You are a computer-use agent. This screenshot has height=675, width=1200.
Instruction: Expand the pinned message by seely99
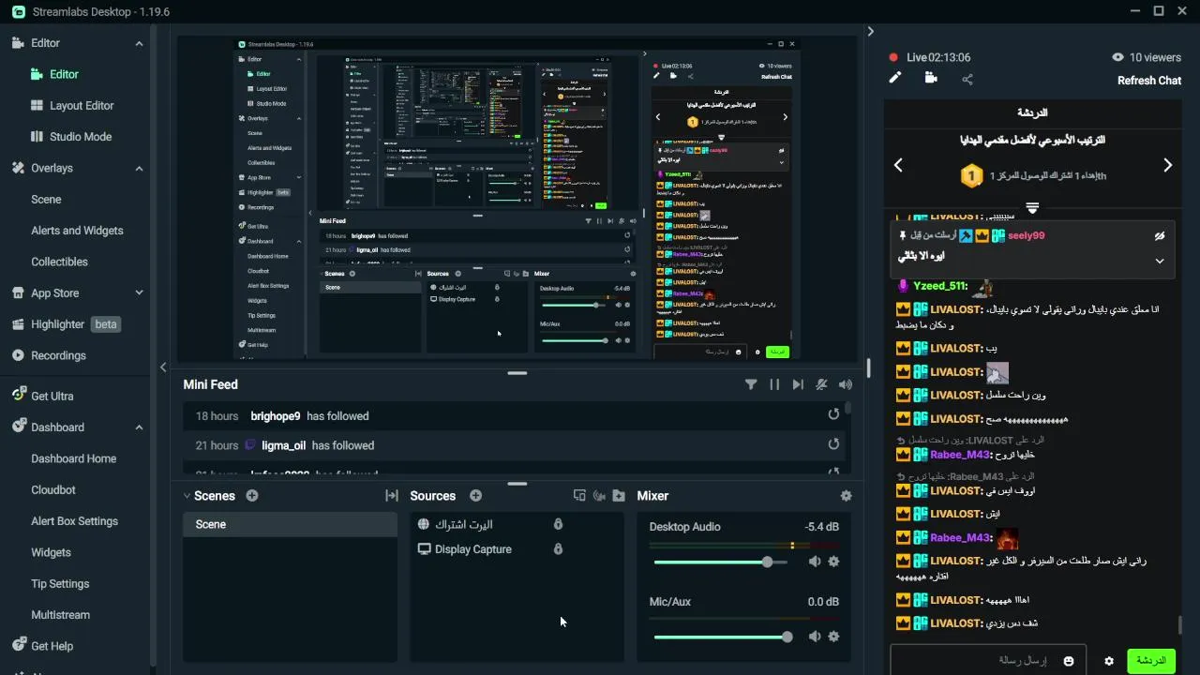click(1160, 262)
